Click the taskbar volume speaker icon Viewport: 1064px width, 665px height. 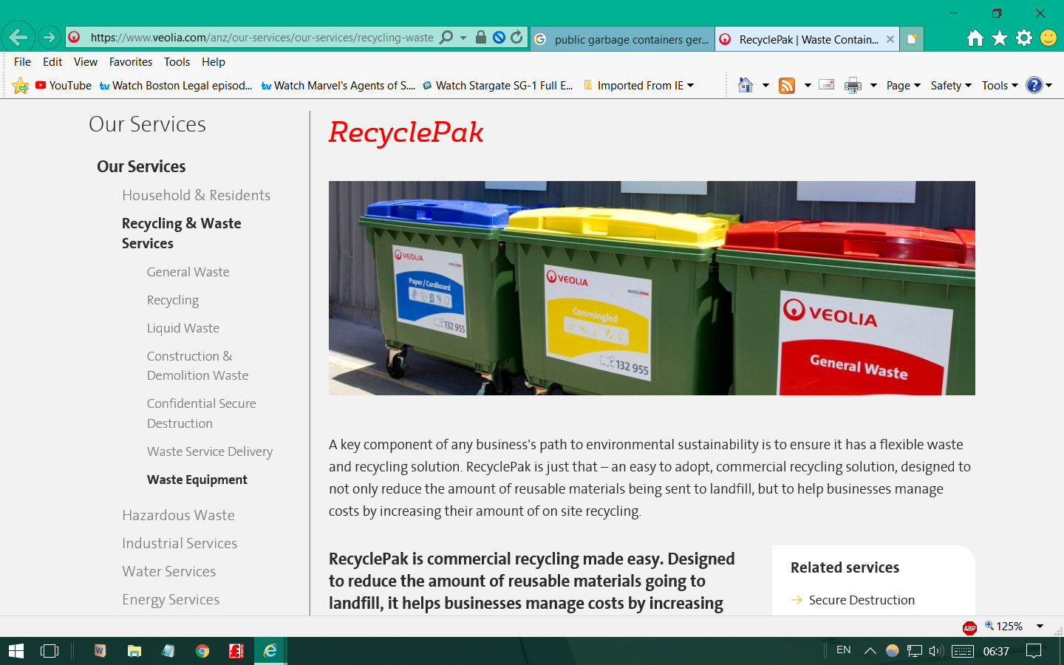[x=936, y=651]
